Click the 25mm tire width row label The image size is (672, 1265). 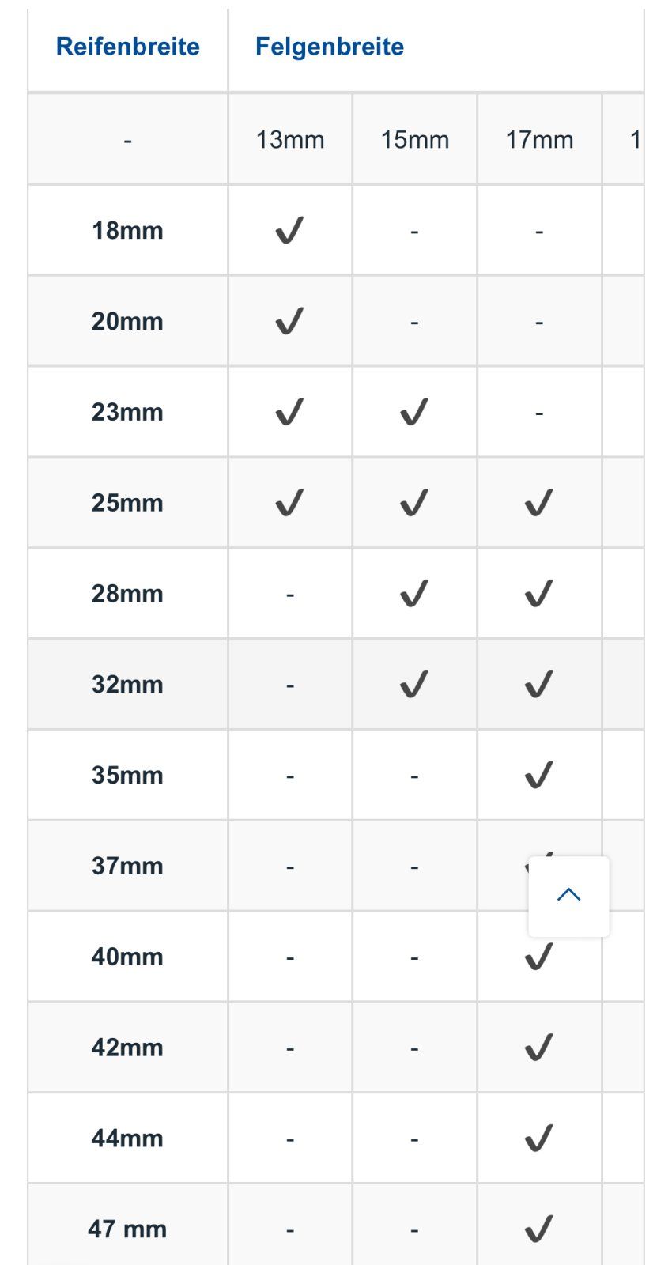coord(127,503)
